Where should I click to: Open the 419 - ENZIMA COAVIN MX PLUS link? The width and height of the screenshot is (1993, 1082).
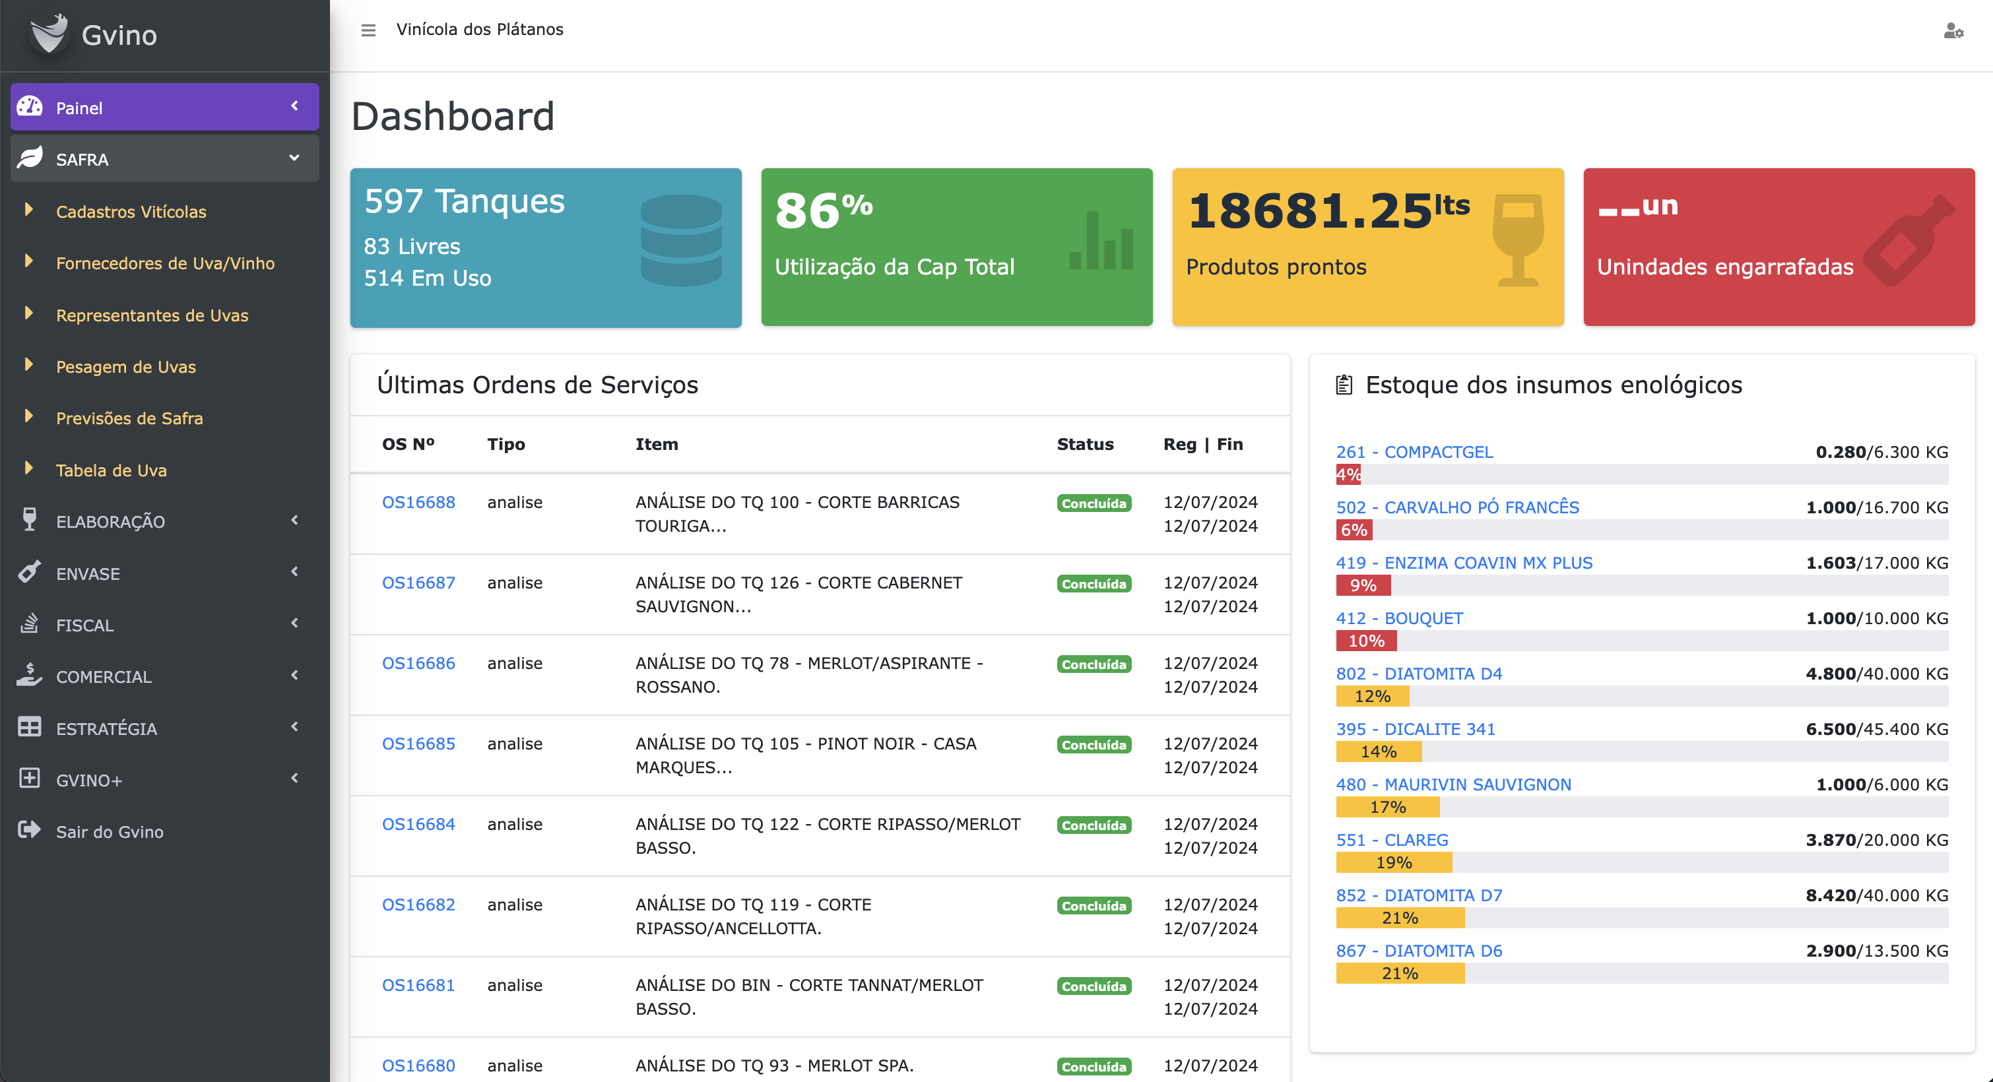[x=1464, y=563]
